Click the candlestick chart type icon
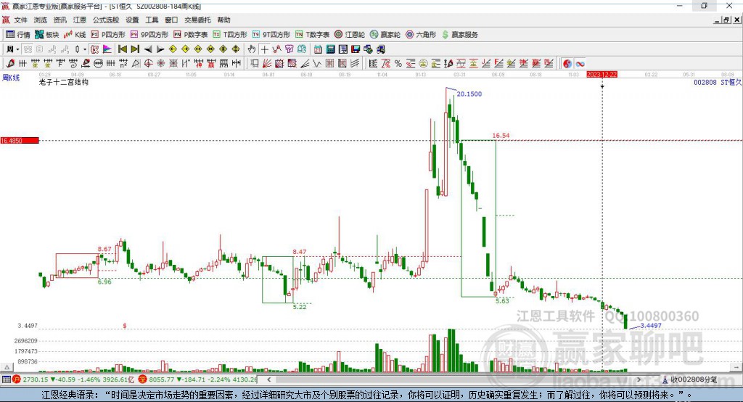This screenshot has width=743, height=402. [x=77, y=49]
